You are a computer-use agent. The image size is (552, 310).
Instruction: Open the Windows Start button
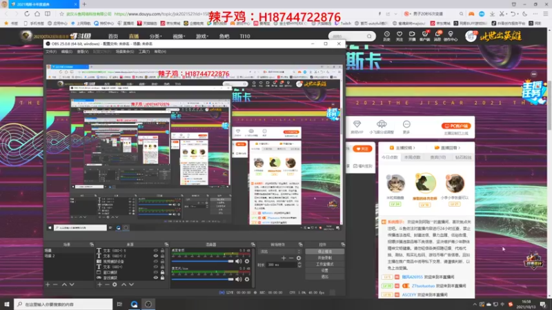tap(7, 304)
